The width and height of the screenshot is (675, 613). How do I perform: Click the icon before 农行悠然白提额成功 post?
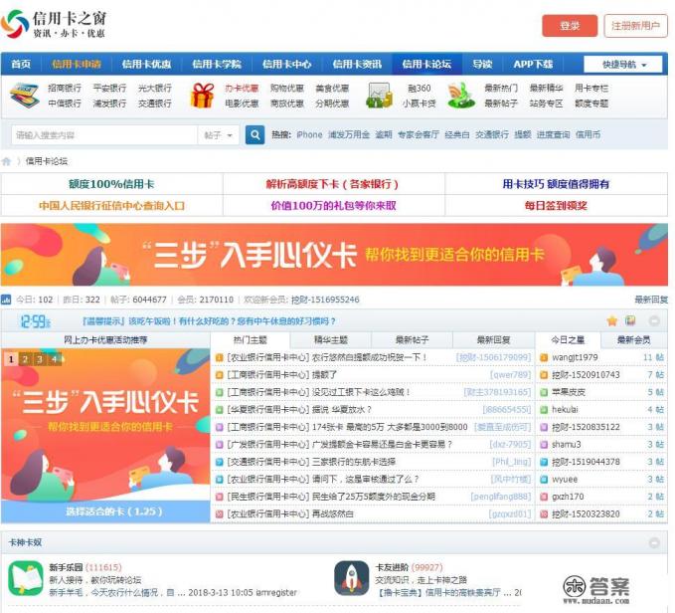coord(219,357)
